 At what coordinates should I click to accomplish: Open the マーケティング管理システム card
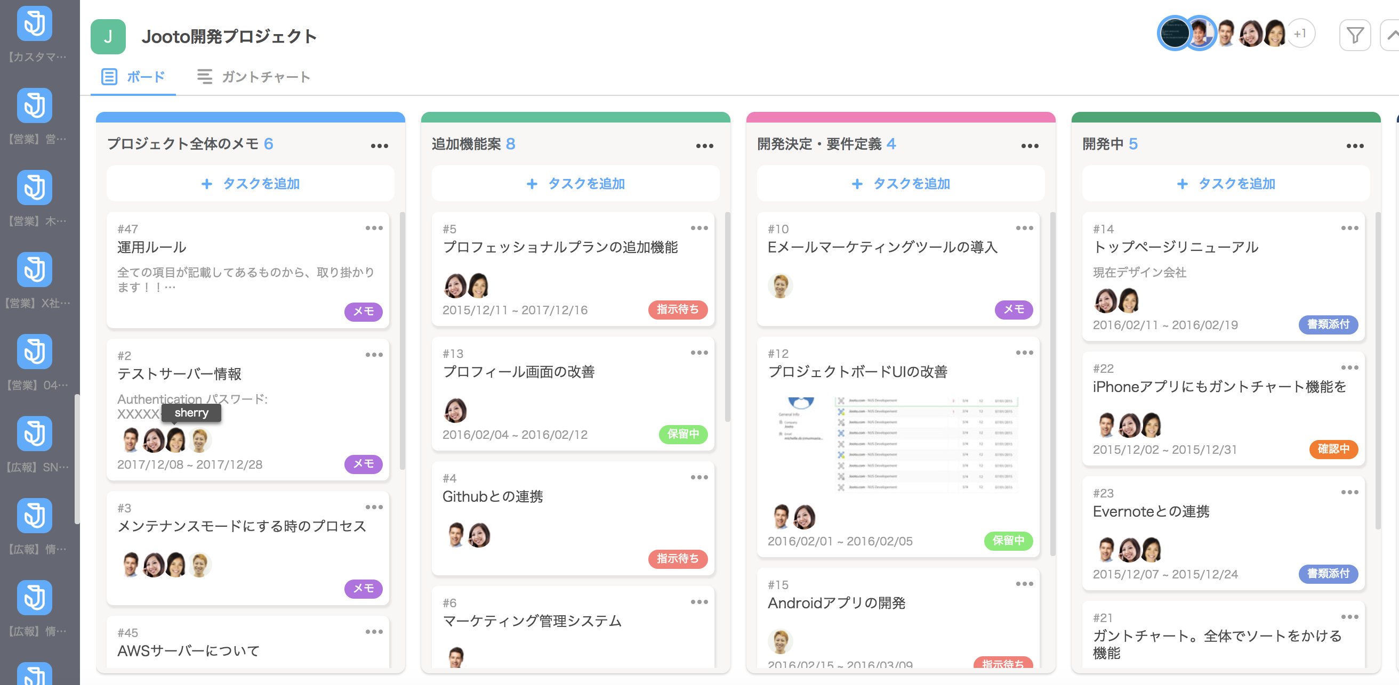[573, 627]
